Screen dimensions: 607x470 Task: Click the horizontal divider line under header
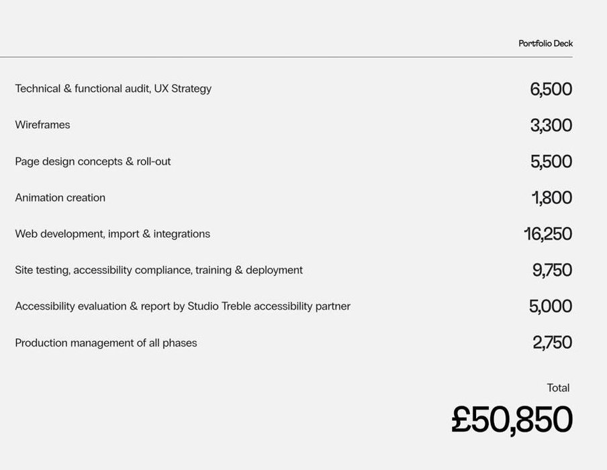[x=286, y=57]
